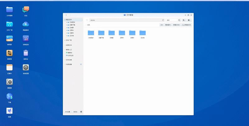The height and width of the screenshot is (126, 249).
Task: Check the 全选 select-all checkbox
Action: pyautogui.click(x=86, y=25)
